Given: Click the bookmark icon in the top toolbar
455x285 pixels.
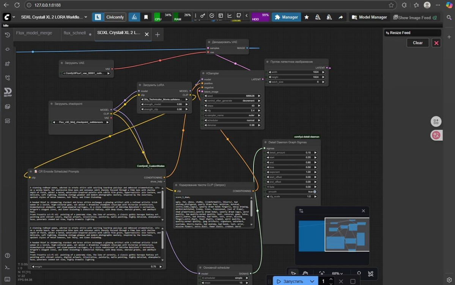Looking at the screenshot, I should (146, 17).
